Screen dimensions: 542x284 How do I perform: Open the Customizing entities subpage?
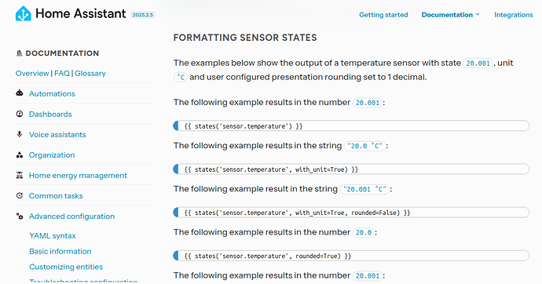(66, 267)
